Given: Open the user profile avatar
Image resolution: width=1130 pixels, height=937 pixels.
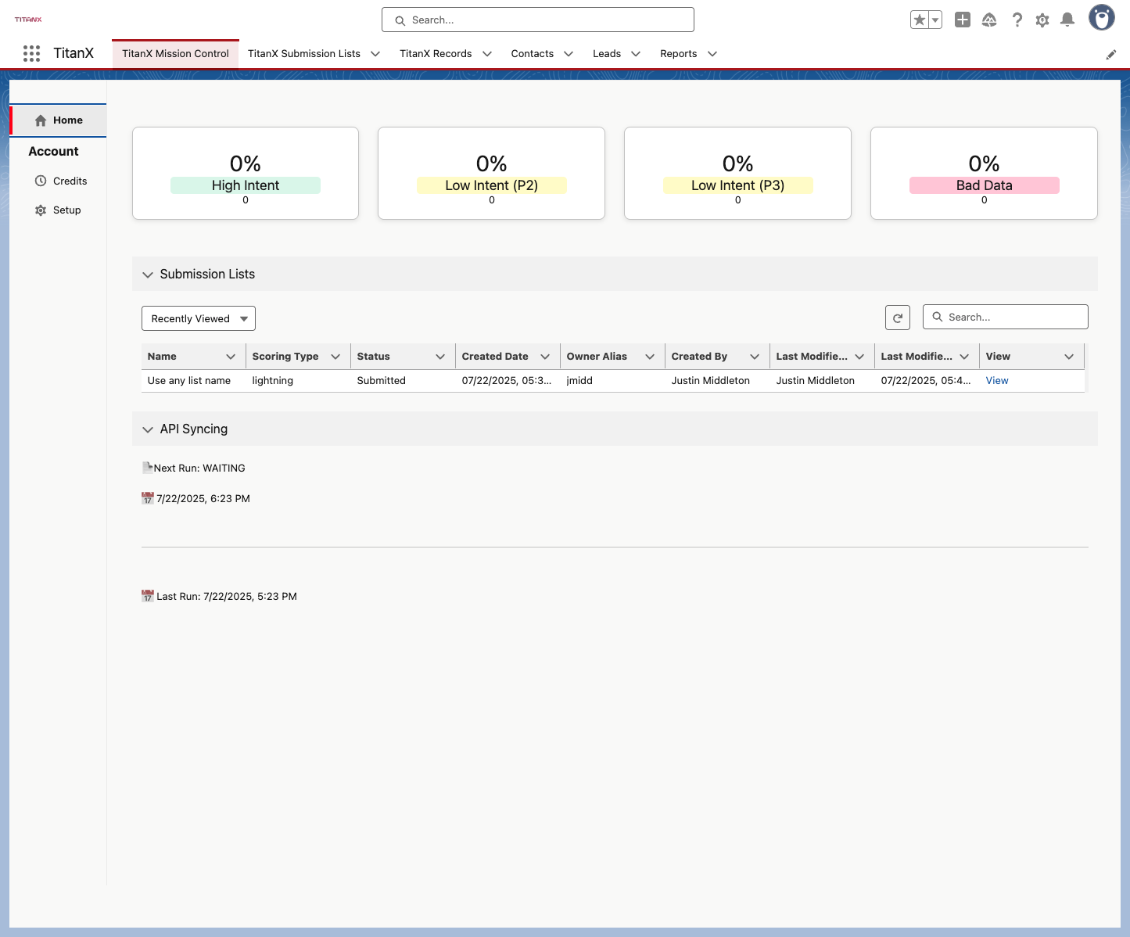Looking at the screenshot, I should pyautogui.click(x=1102, y=18).
